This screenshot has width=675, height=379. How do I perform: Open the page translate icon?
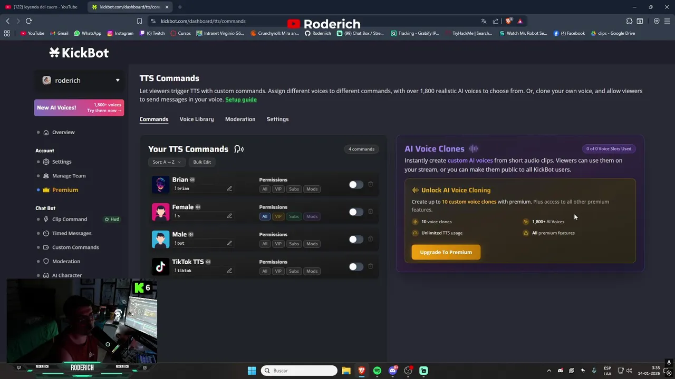[x=484, y=21]
